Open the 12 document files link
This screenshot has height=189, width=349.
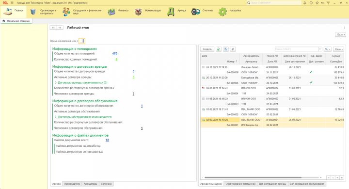click(107, 140)
